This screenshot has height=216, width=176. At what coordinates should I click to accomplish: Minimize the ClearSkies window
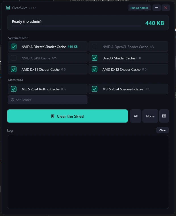157,8
